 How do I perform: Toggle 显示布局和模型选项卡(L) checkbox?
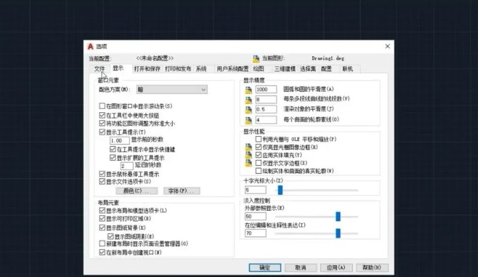[x=102, y=210]
